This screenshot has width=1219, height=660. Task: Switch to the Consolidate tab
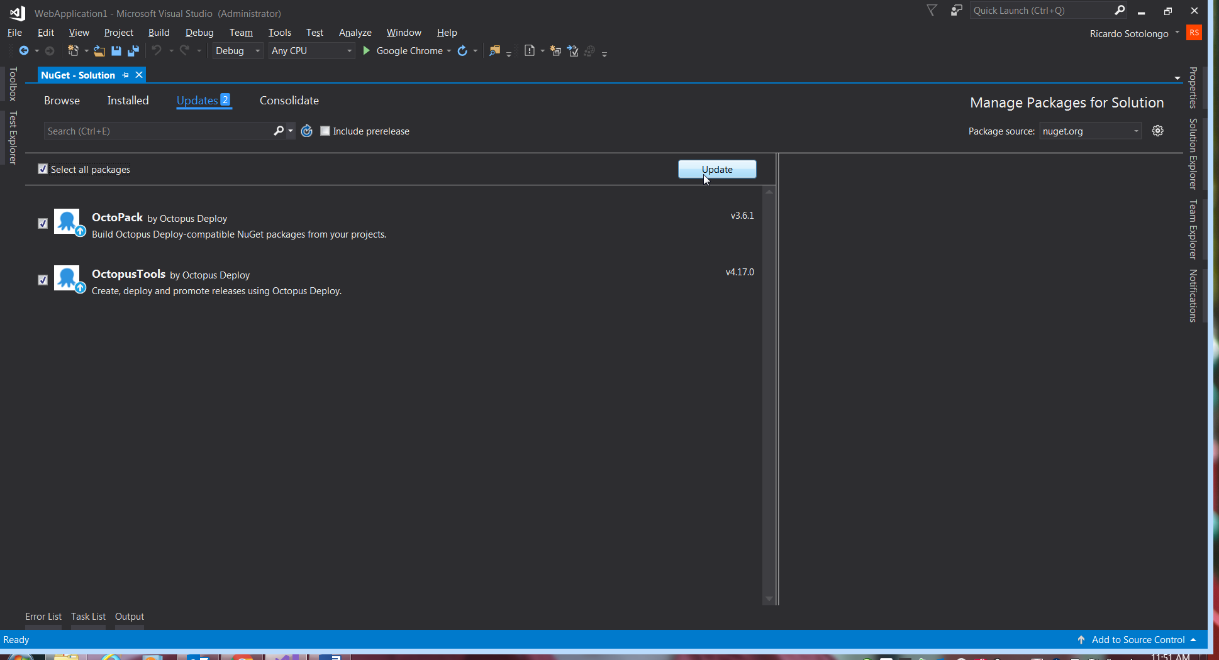(289, 101)
